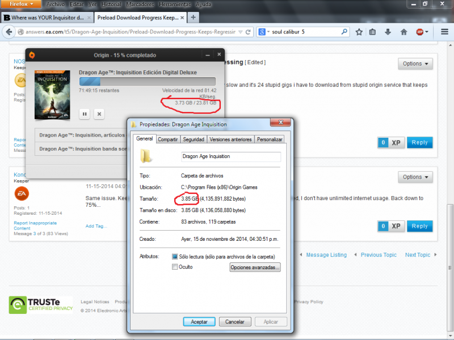The image size is (454, 340).
Task: Open the Archivo menu
Action: coord(55,5)
